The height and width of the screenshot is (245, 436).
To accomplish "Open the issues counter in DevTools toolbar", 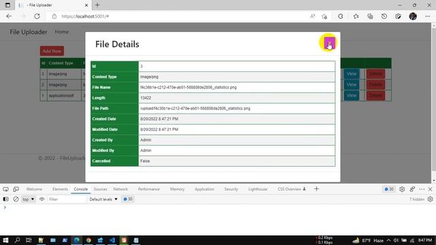I will [x=389, y=189].
